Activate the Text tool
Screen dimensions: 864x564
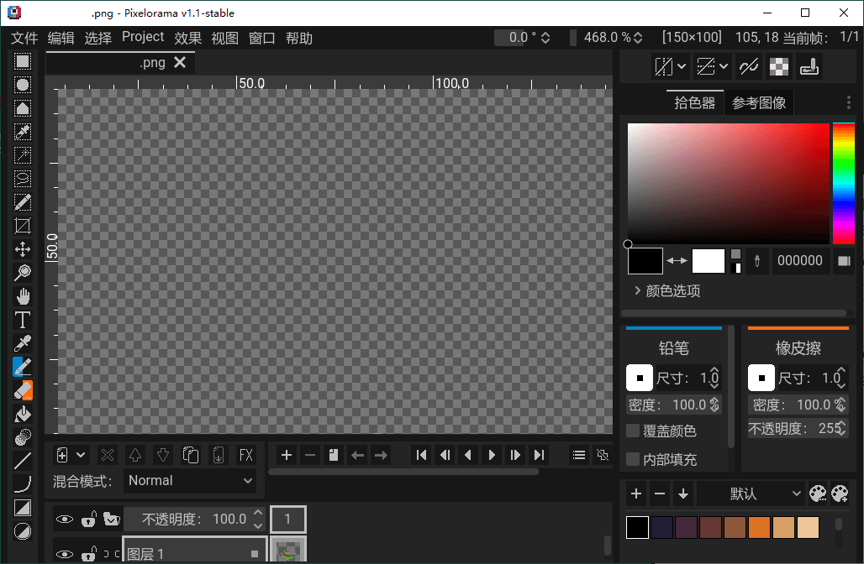tap(22, 319)
